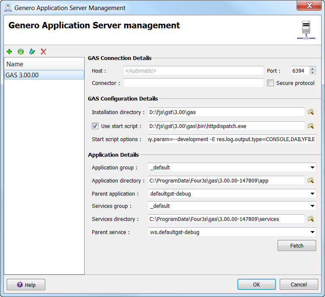Open the Parent application dropdown
The width and height of the screenshot is (325, 297).
[312, 194]
